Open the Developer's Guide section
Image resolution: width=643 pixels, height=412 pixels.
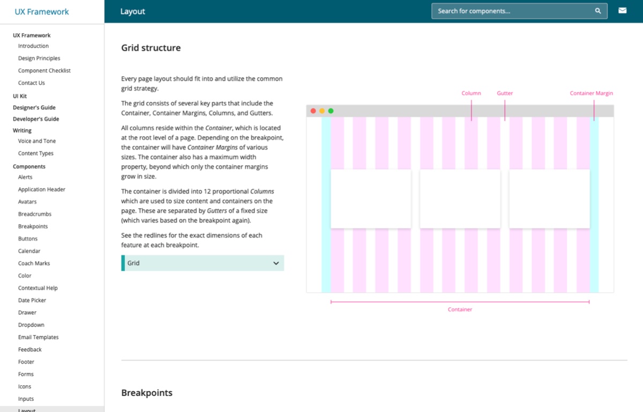click(x=36, y=119)
